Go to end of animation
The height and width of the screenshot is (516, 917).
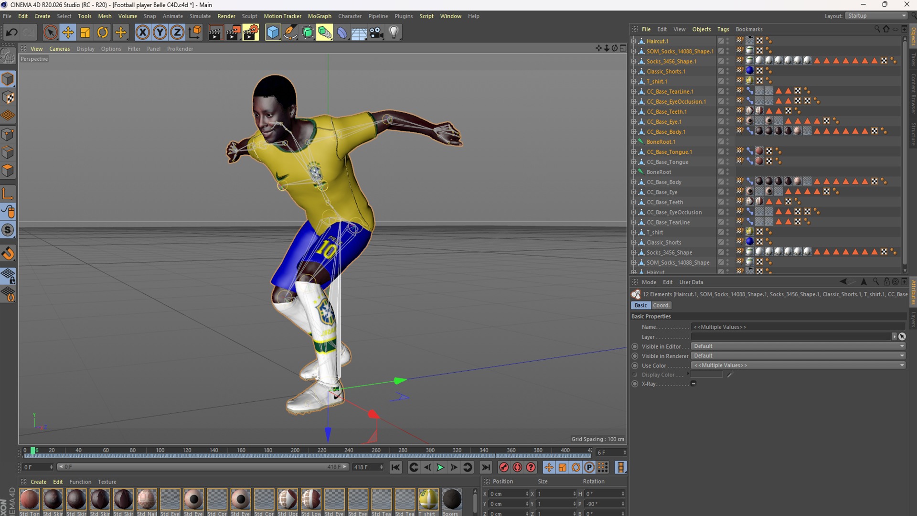(486, 467)
